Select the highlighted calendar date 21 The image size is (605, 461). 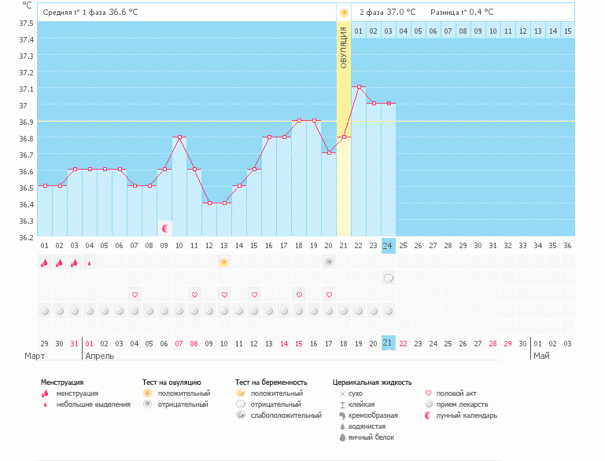[x=389, y=343]
